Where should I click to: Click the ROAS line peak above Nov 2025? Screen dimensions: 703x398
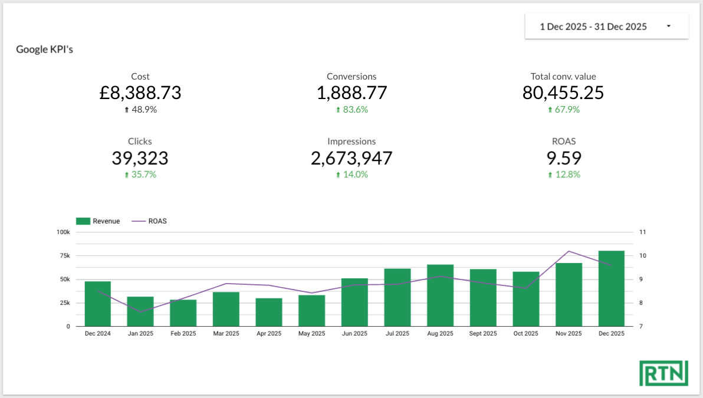point(569,251)
